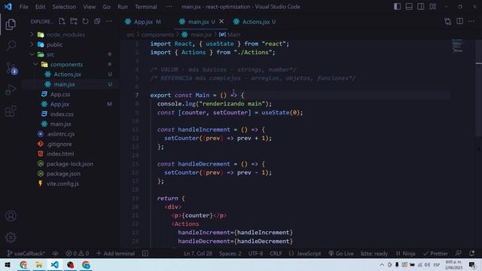Toggle secondary side bar layout icon

tap(421, 7)
